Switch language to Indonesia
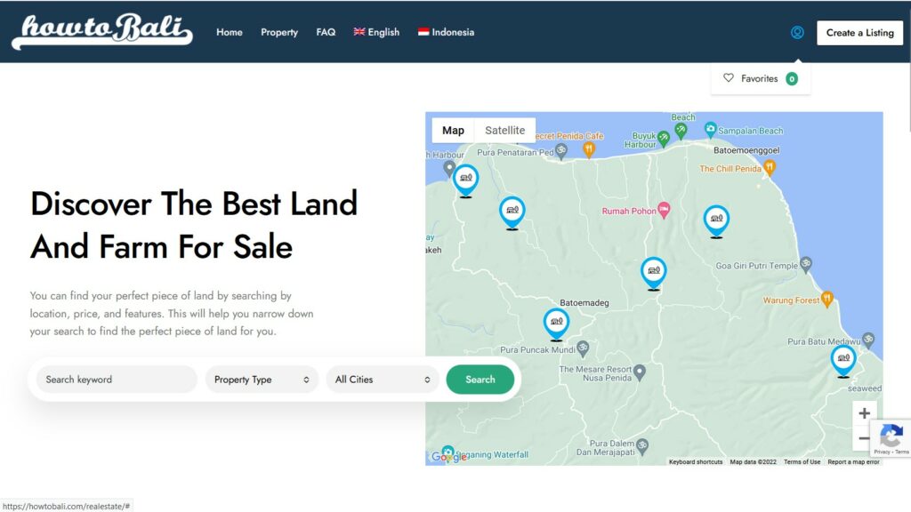The width and height of the screenshot is (911, 512). tap(447, 33)
